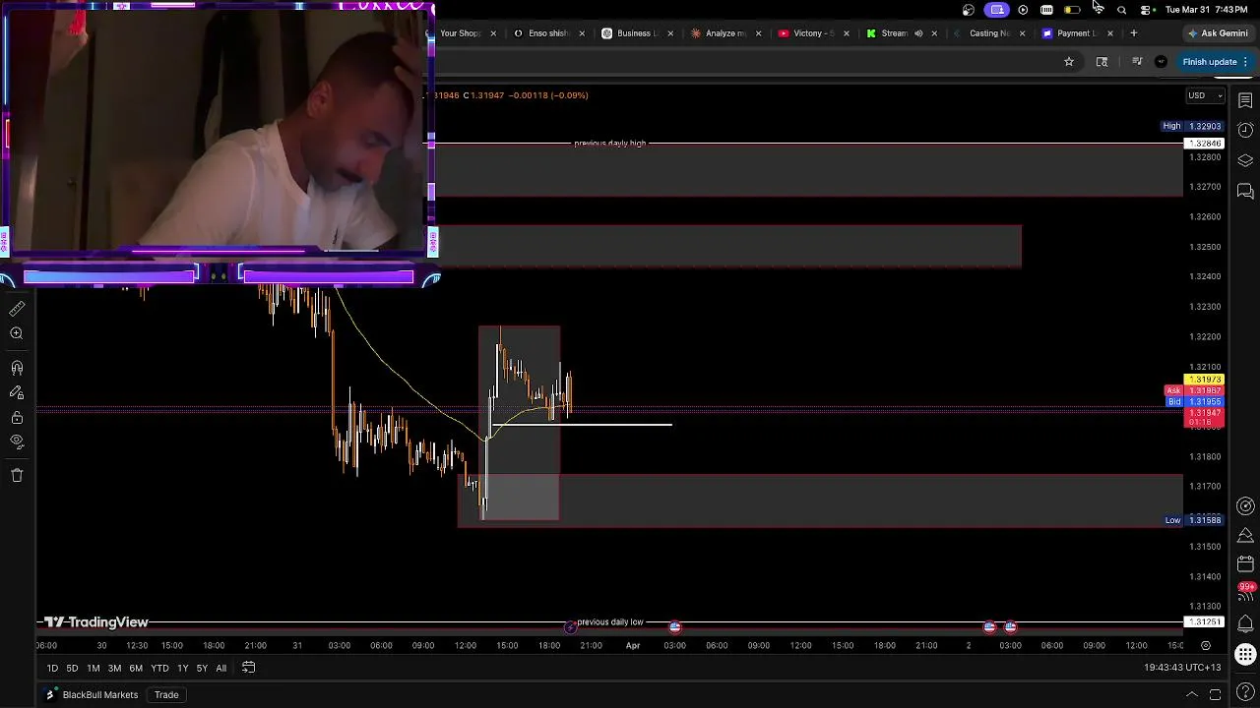Screen dimensions: 1260x708
Task: Mute the Stream tab audio icon
Action: tap(918, 33)
